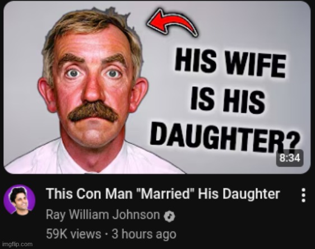Open the three-dot video options menu
This screenshot has height=249, width=315.
click(x=304, y=195)
